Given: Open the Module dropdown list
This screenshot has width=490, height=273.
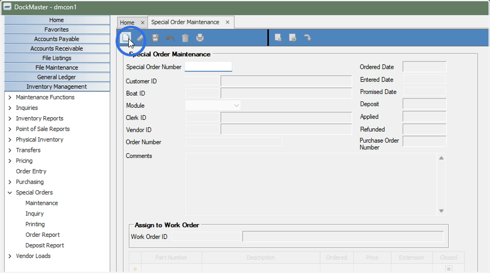Looking at the screenshot, I should 236,106.
